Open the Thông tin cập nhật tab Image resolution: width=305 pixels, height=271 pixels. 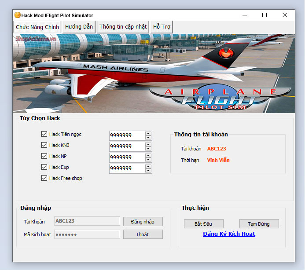pyautogui.click(x=123, y=27)
